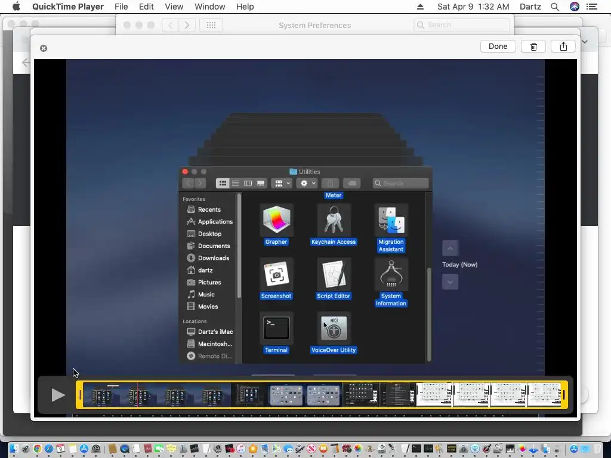Viewport: 611px width, 458px height.
Task: Select the VoiceOver Utility icon
Action: pos(334,329)
